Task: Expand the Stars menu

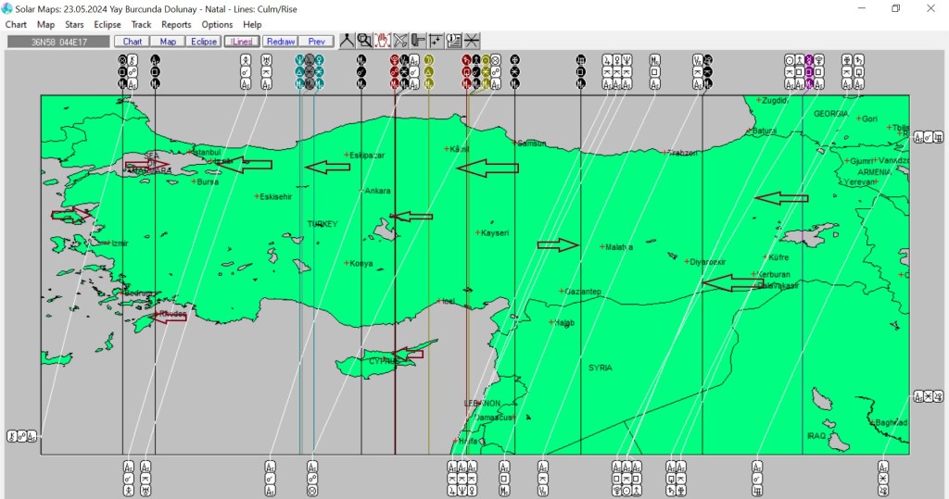Action: point(74,25)
